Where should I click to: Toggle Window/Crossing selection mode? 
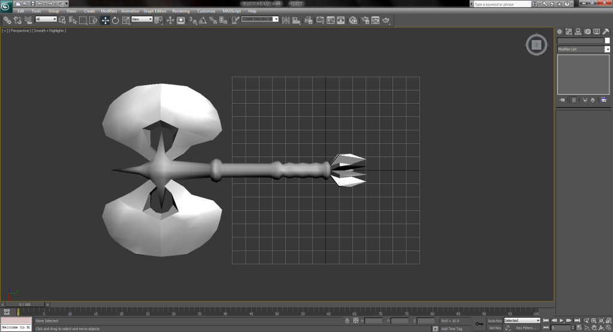tap(93, 20)
